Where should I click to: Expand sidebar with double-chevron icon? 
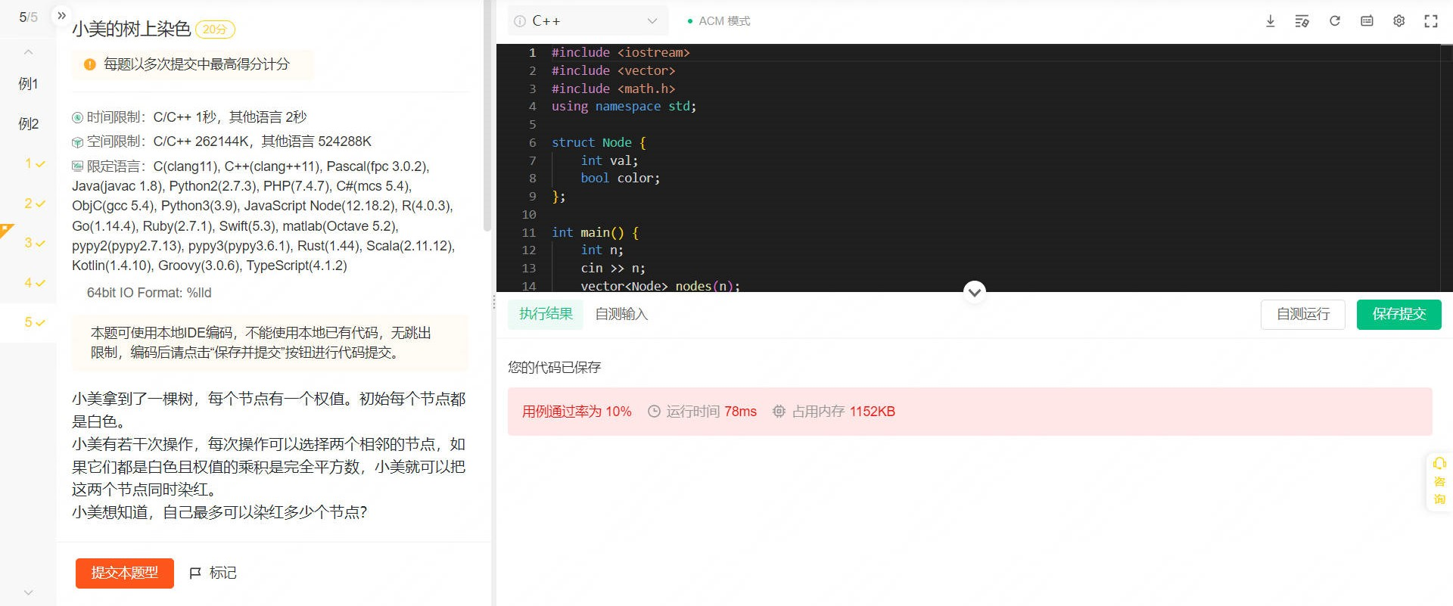62,15
